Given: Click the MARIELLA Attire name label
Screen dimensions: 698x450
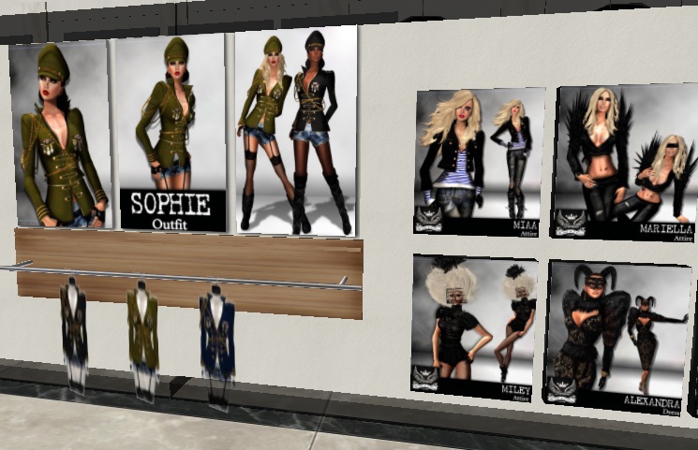Looking at the screenshot, I should coord(664,230).
